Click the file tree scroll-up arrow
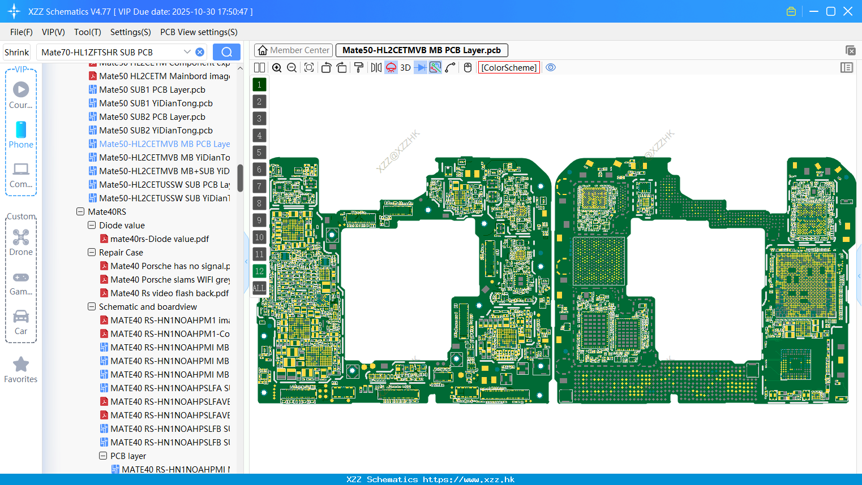Viewport: 862px width, 485px height. click(240, 68)
